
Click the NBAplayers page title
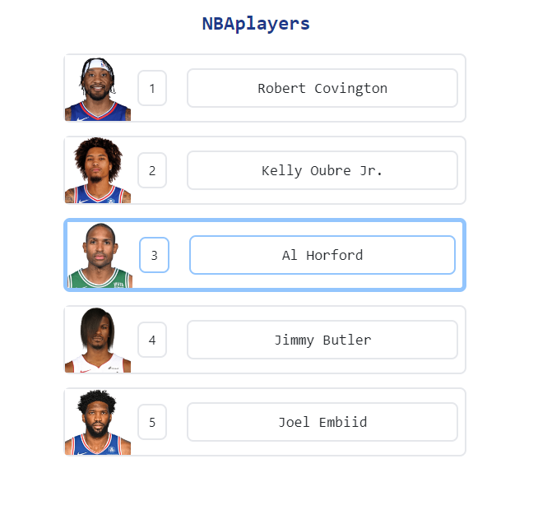[x=256, y=24]
